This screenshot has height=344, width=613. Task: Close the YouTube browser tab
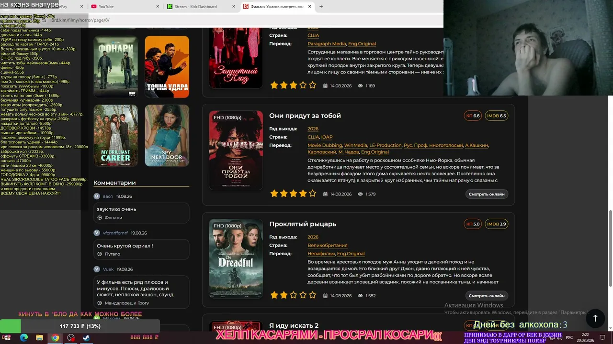(x=158, y=7)
